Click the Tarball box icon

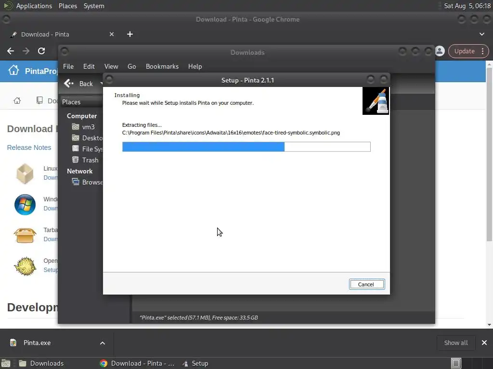coord(25,235)
